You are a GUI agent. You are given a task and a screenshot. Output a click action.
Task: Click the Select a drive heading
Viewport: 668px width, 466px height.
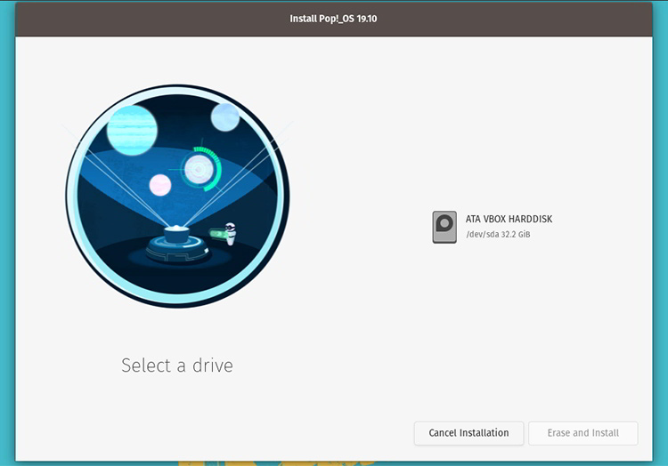coord(177,366)
